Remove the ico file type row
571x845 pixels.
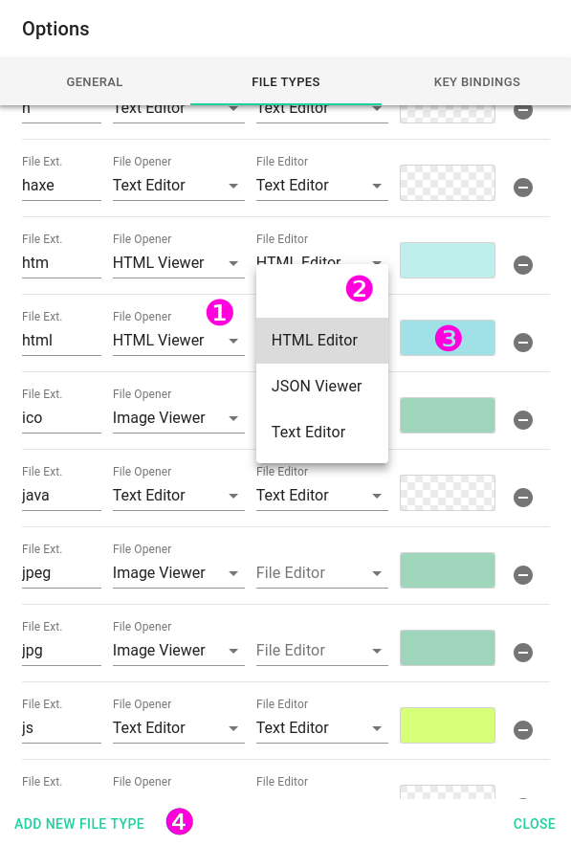522,420
